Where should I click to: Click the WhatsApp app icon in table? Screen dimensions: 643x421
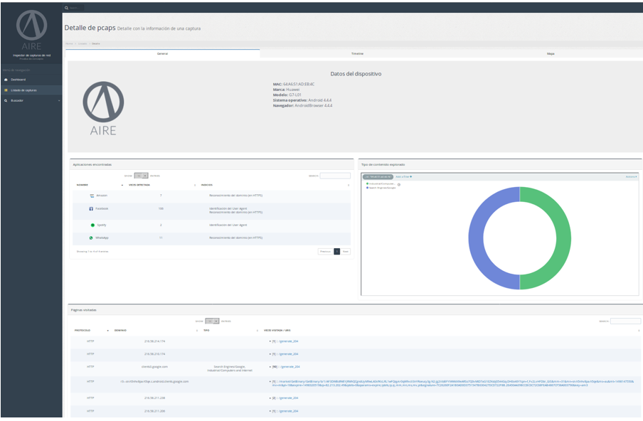pos(91,238)
